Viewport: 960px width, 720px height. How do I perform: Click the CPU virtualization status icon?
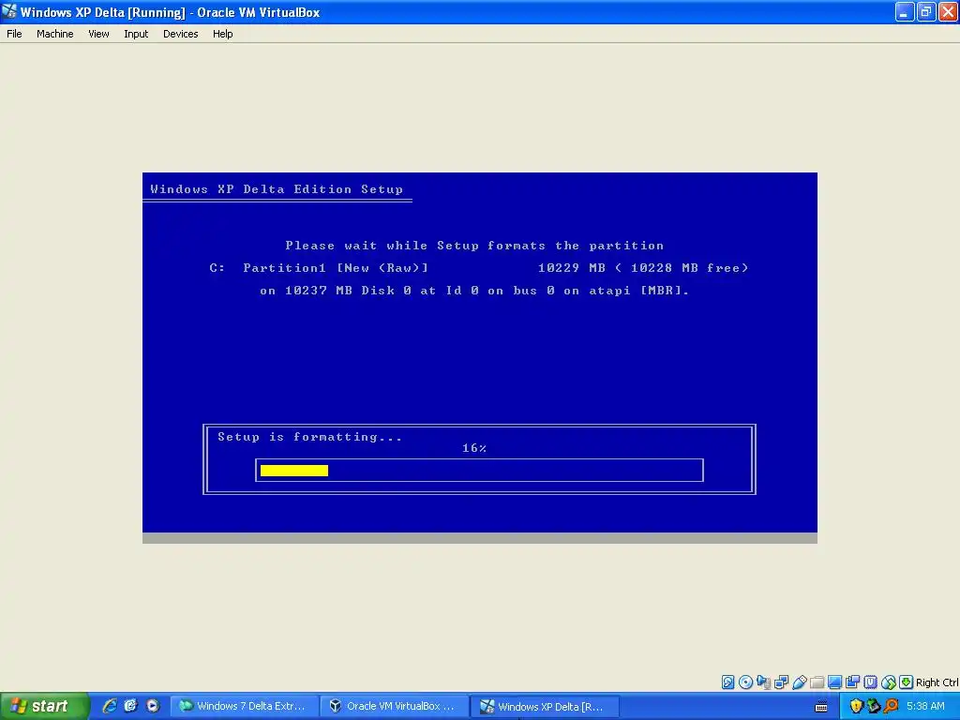click(x=870, y=682)
